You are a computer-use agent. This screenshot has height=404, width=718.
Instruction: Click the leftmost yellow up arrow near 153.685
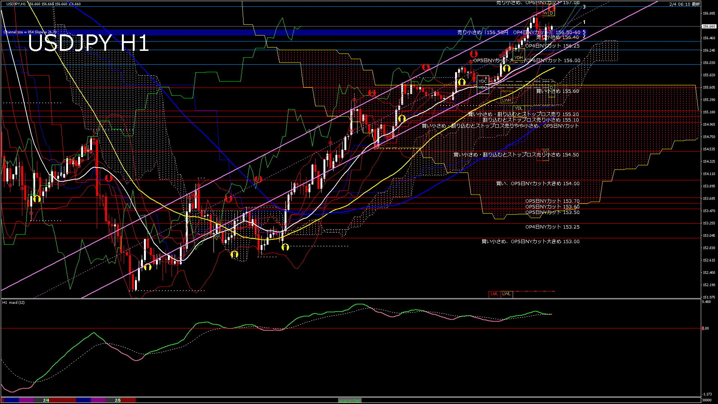(x=37, y=199)
